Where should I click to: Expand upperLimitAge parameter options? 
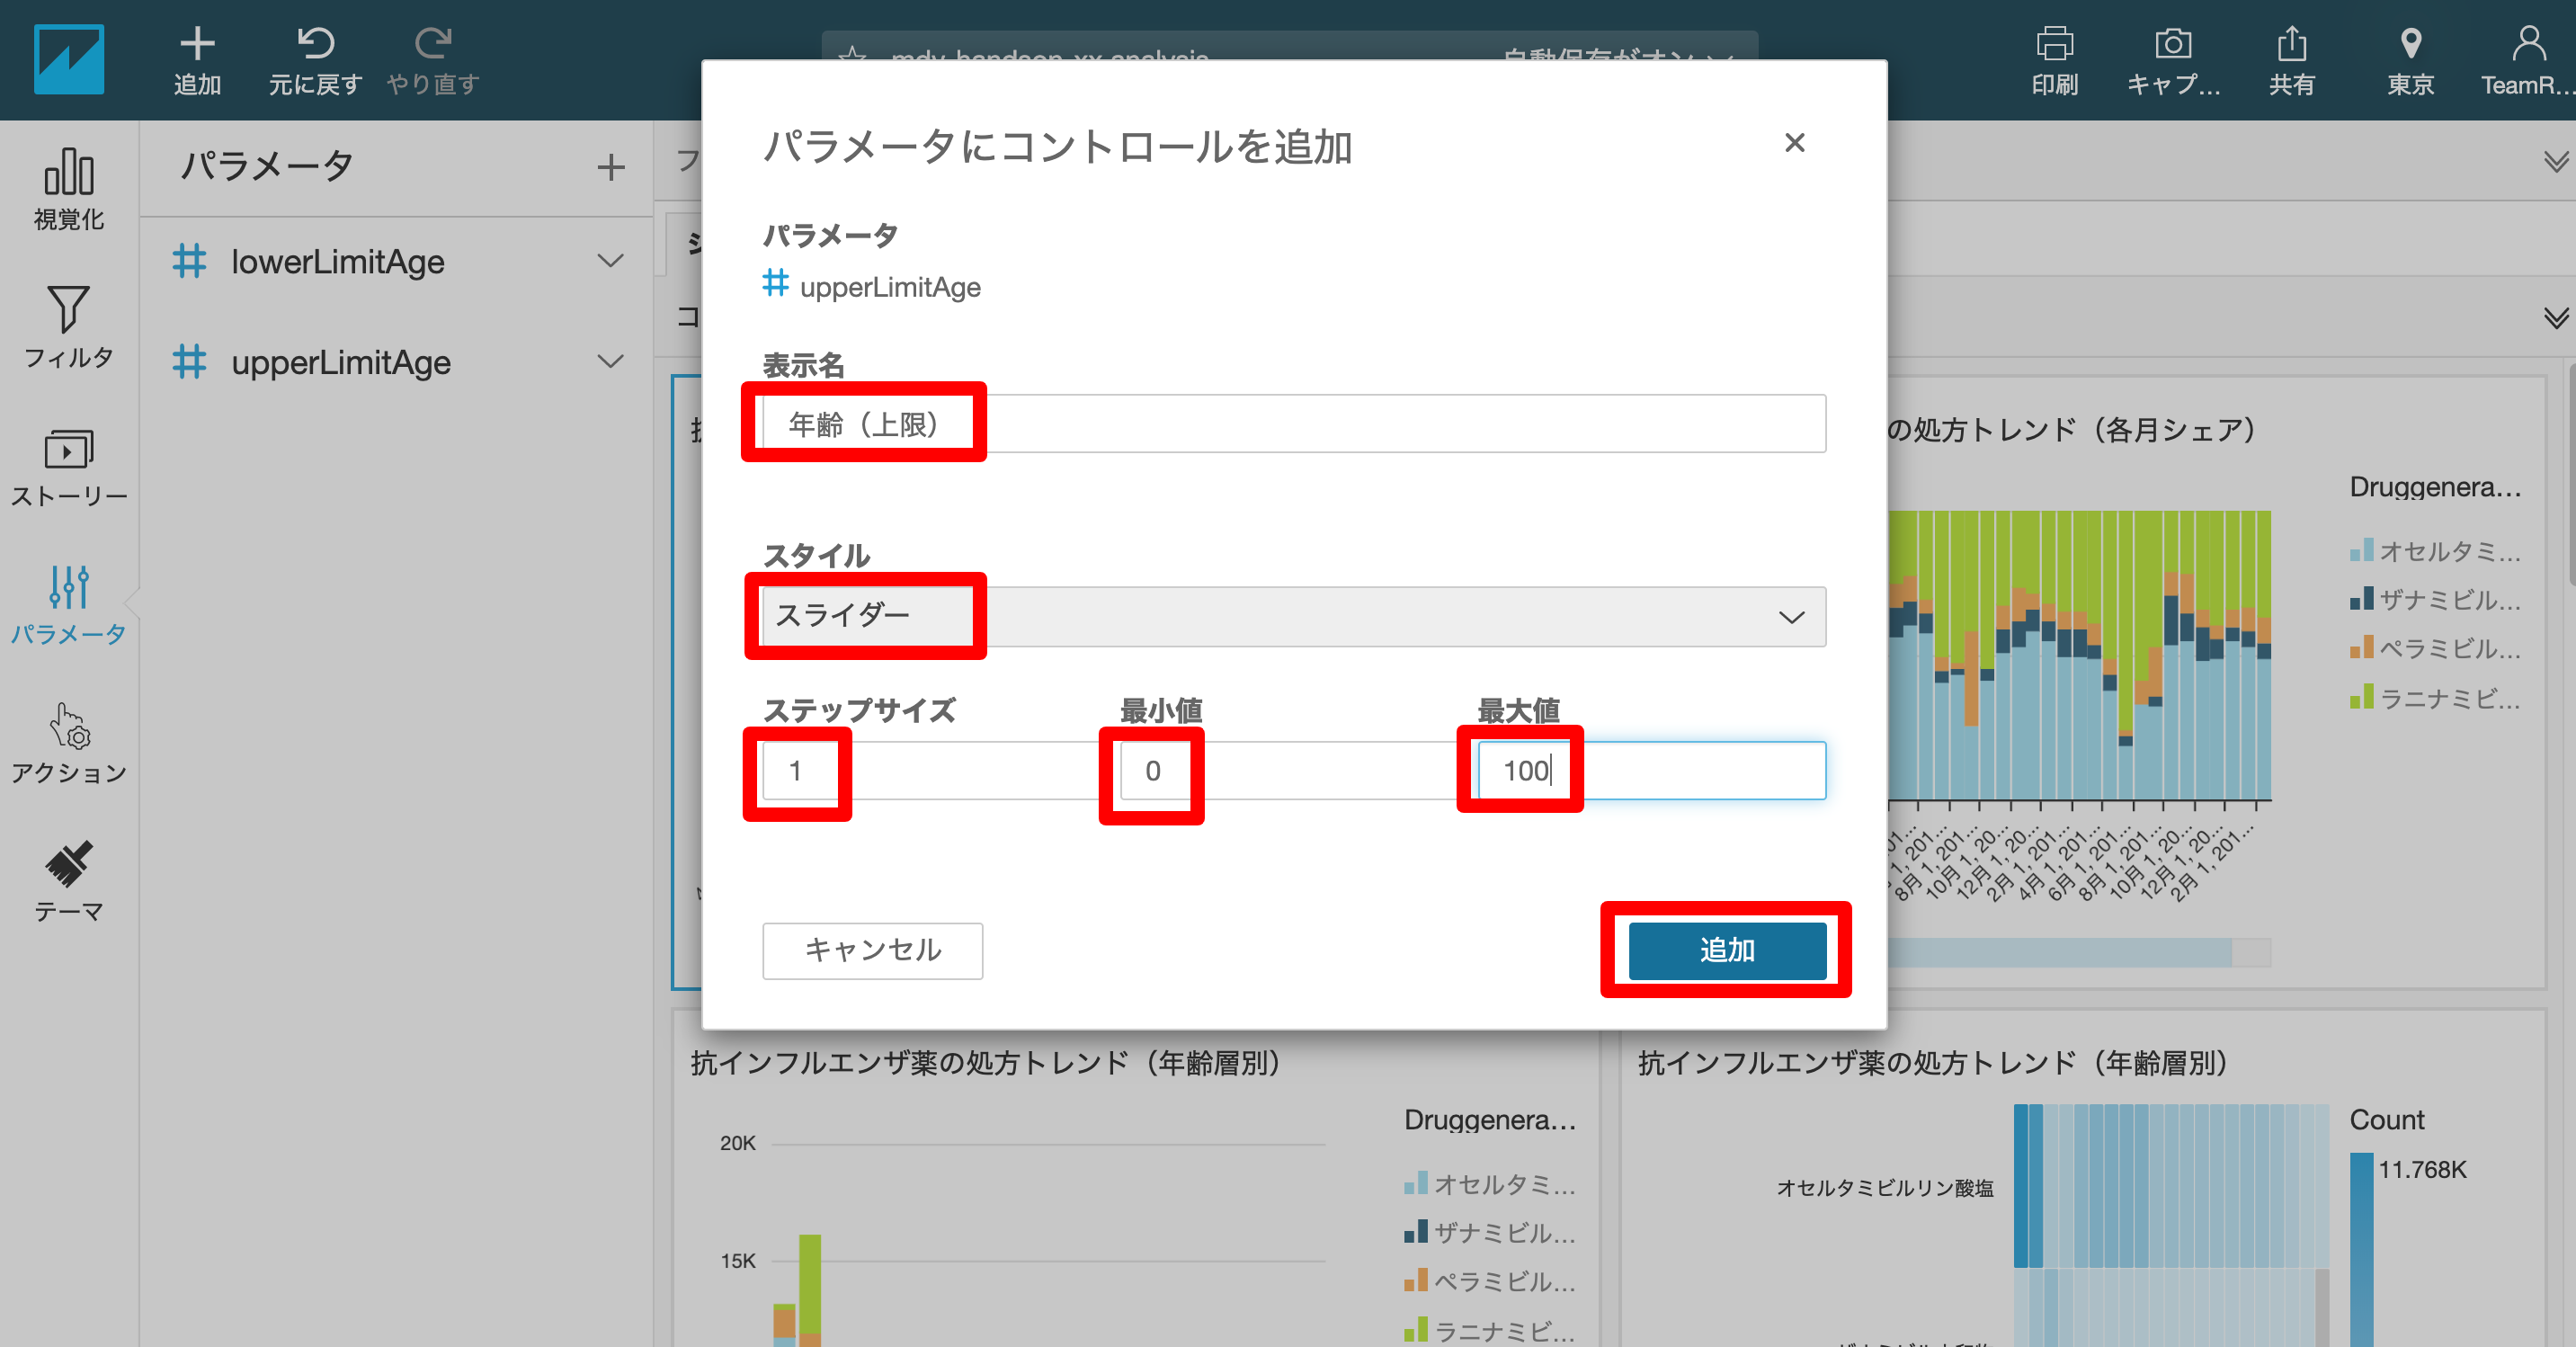610,361
